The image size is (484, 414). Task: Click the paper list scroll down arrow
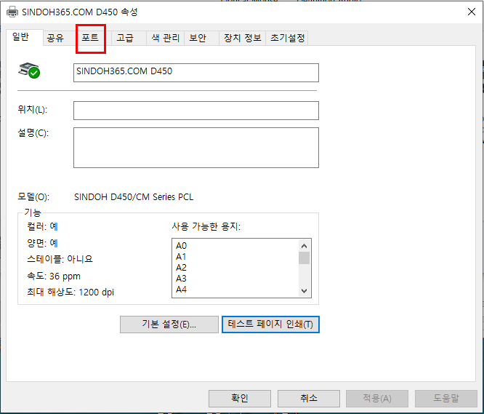point(304,291)
